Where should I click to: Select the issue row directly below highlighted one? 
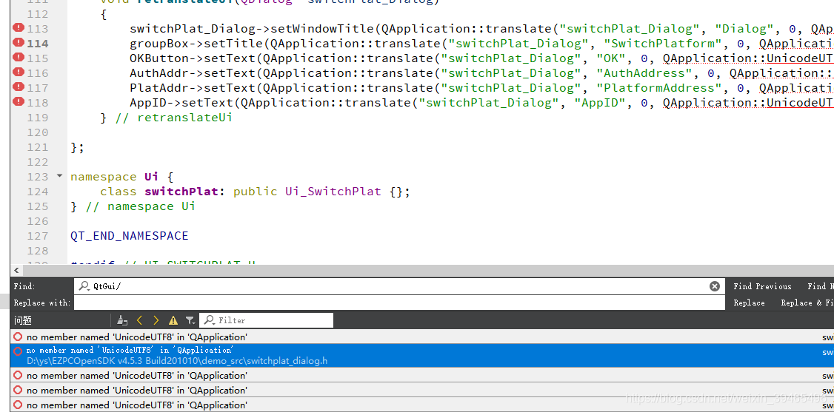pos(422,375)
